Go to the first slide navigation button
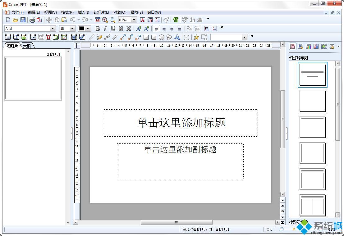 tap(282, 200)
